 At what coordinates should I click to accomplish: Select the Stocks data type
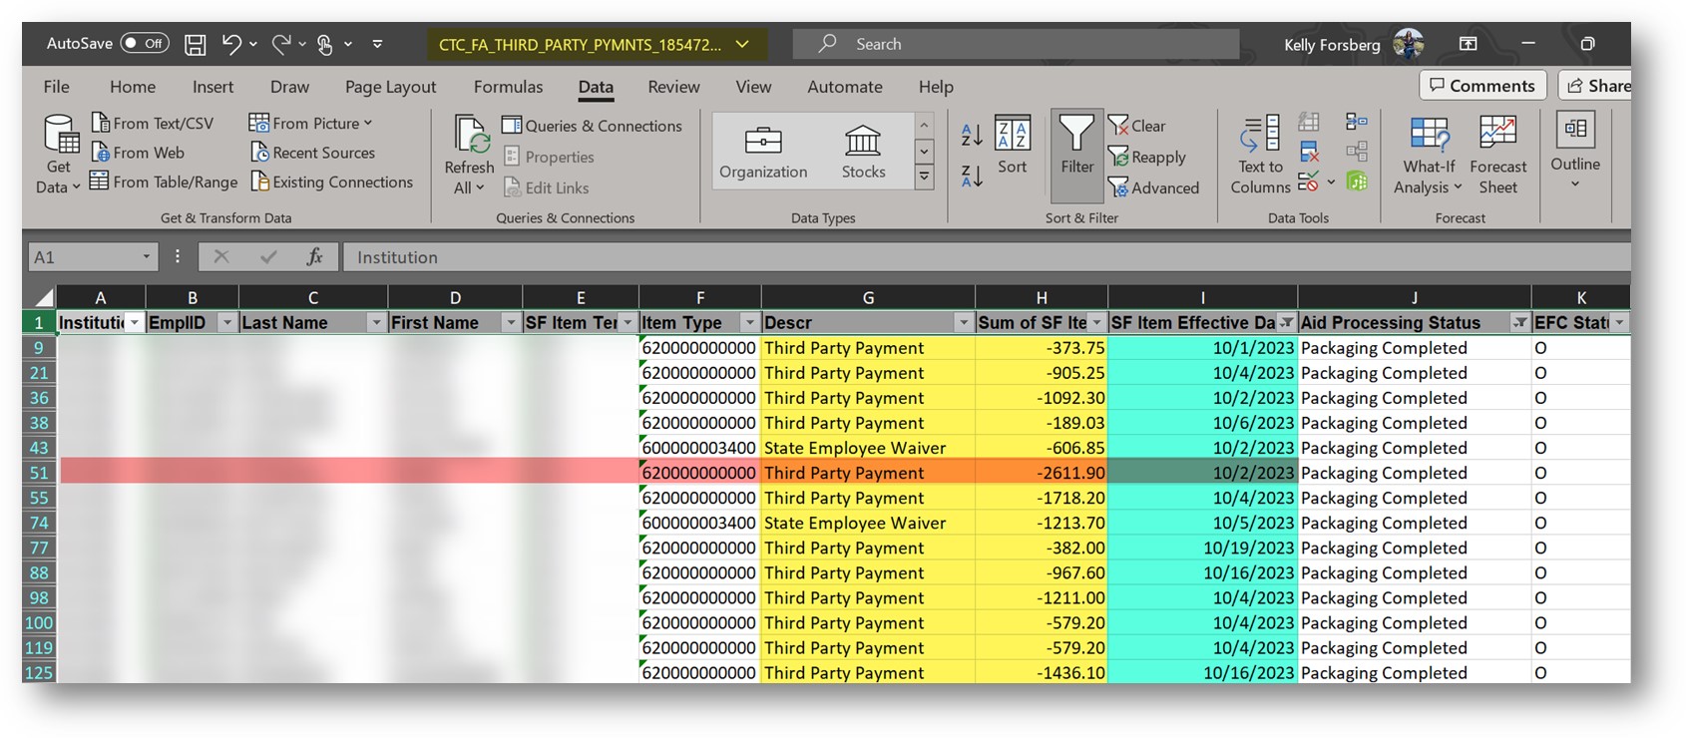[x=863, y=152]
